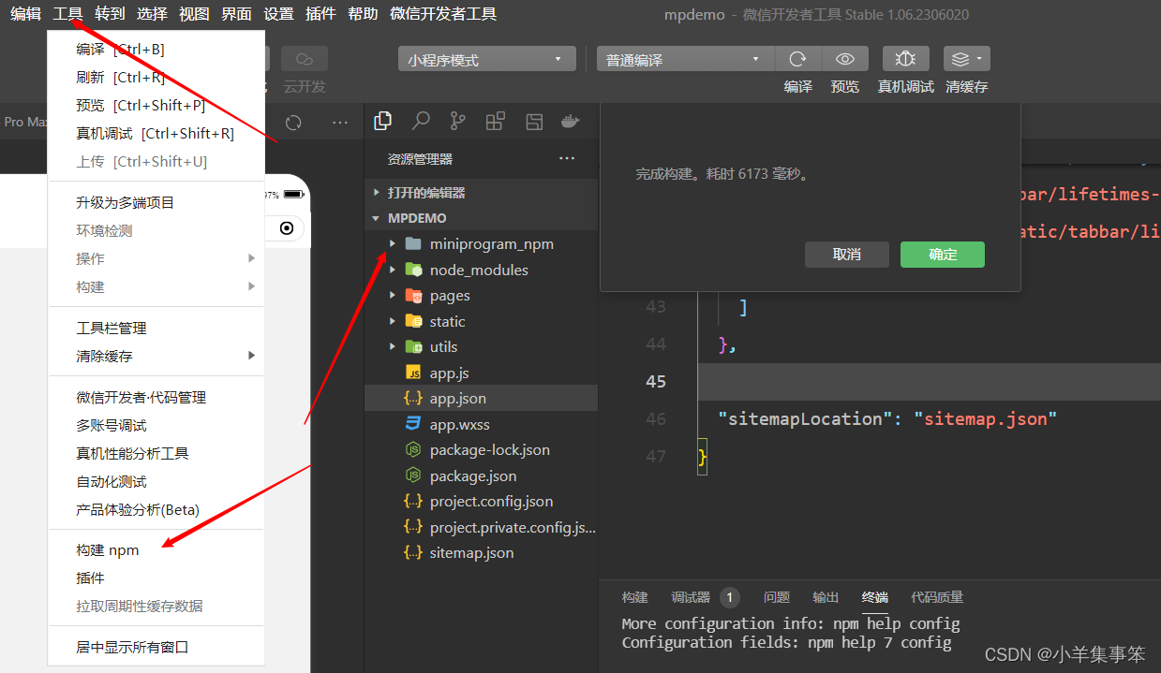1161x673 pixels.
Task: Choose 多账号调试 menu entry
Action: 156,425
